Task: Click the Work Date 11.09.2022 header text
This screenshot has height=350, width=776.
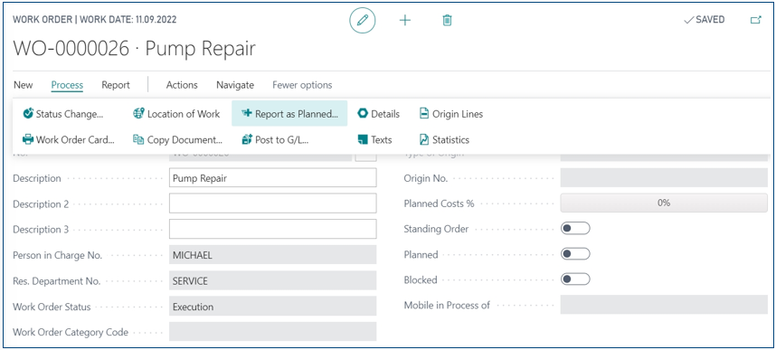Action: tap(128, 20)
